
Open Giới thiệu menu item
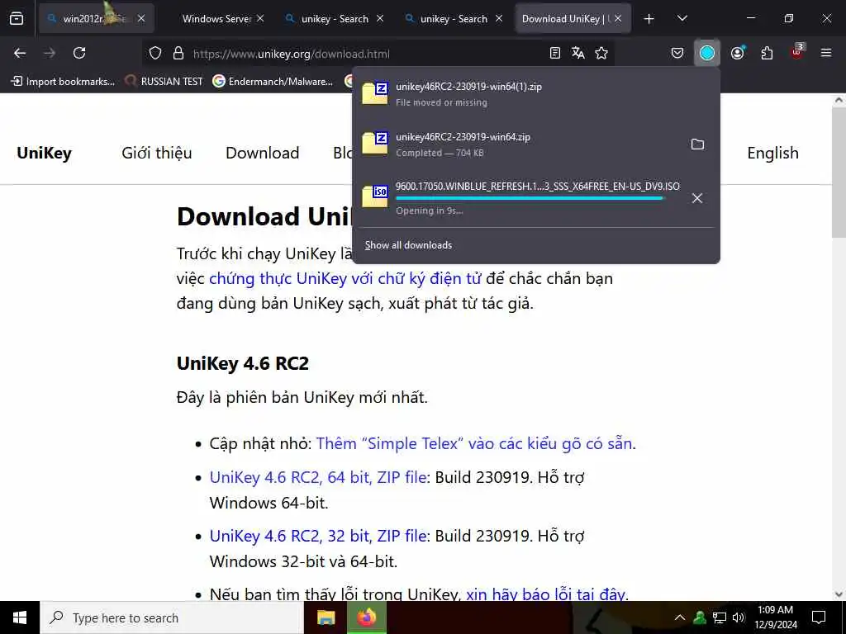point(156,153)
